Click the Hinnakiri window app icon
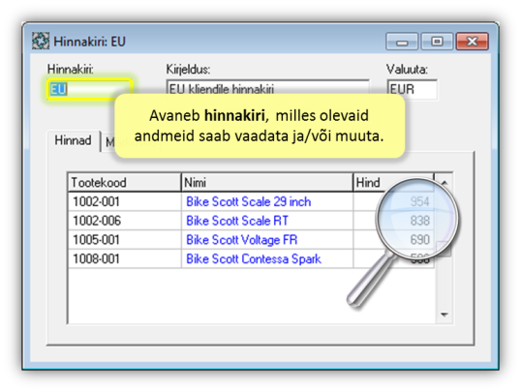This screenshot has height=392, width=521. [x=41, y=42]
